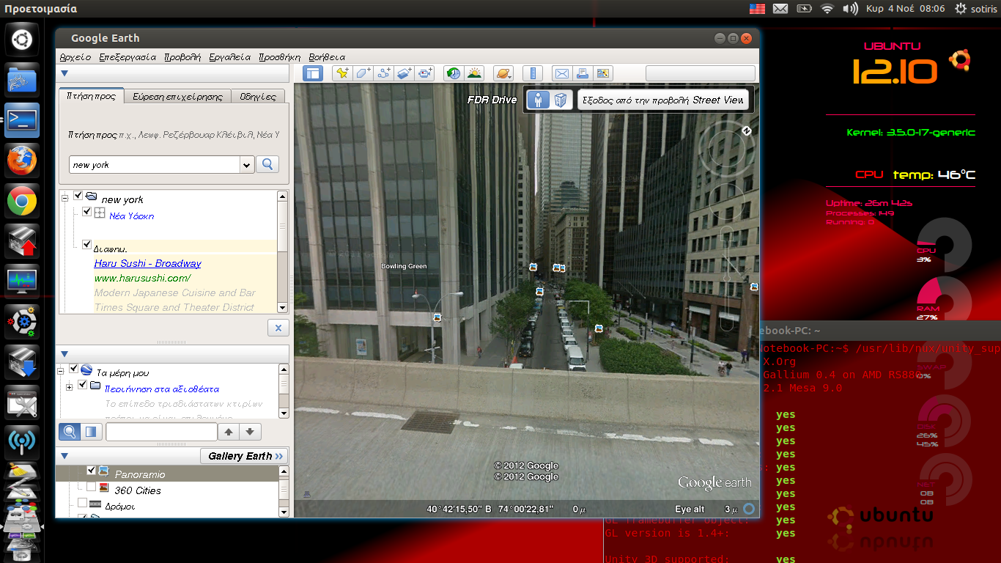Viewport: 1001px width, 563px height.
Task: Select the 'Νέα Υόρκη' result link
Action: pyautogui.click(x=132, y=216)
